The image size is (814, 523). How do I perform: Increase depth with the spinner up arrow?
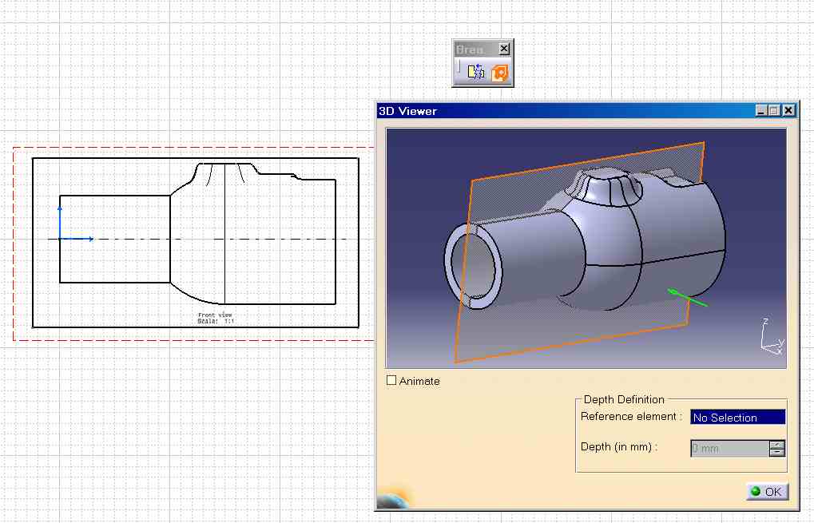click(x=777, y=445)
